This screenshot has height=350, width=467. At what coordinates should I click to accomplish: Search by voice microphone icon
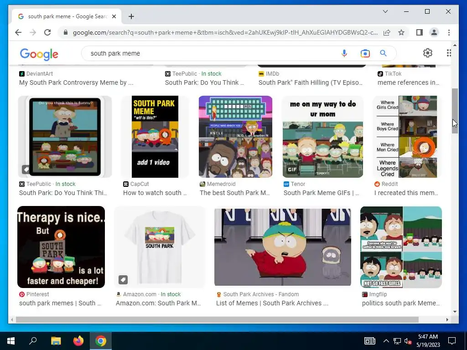[x=344, y=53]
